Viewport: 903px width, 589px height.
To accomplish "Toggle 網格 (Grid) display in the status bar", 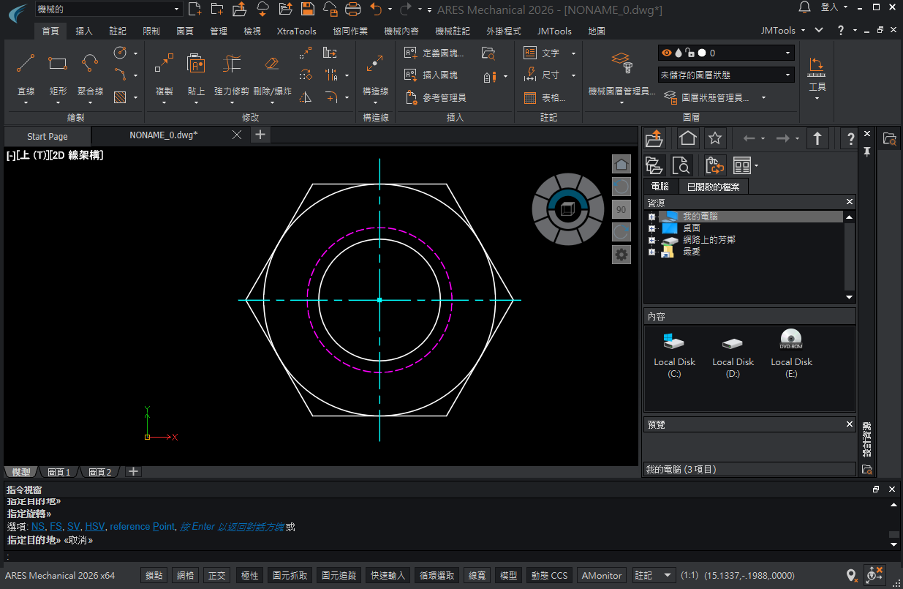I will (186, 576).
